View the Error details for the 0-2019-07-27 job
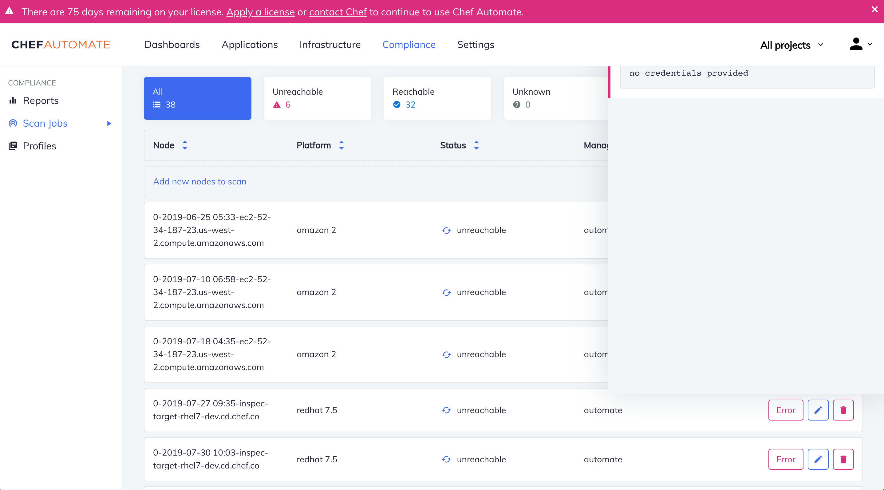 coord(786,410)
